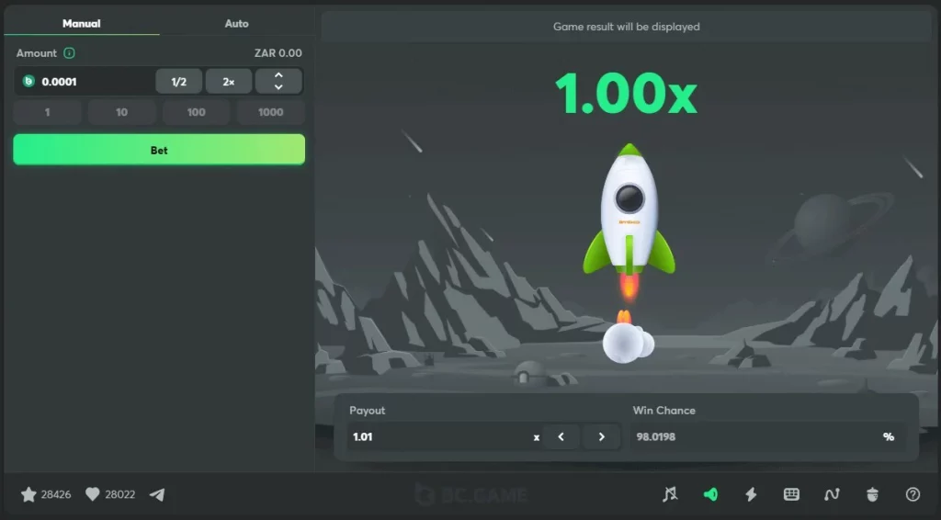Click the Payout label
This screenshot has height=520, width=941.
368,411
